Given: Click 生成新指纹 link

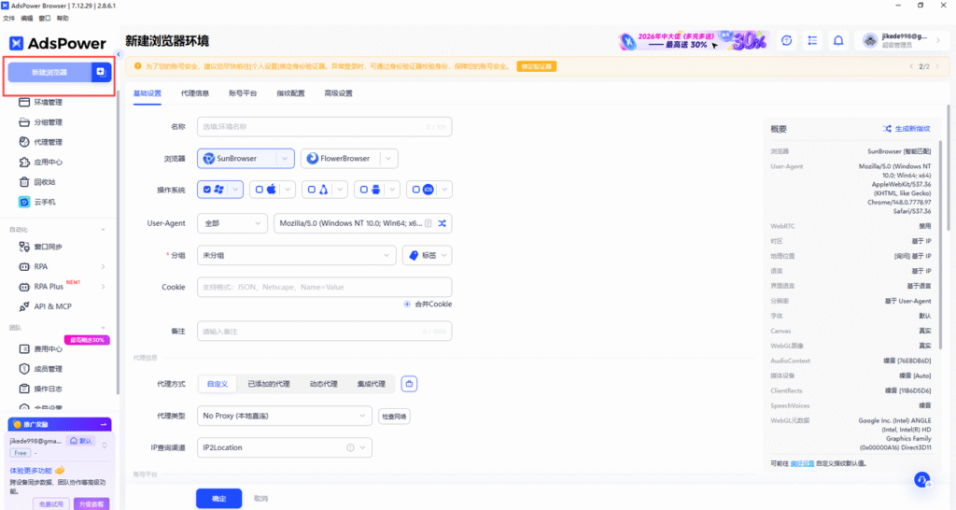Looking at the screenshot, I should tap(906, 129).
